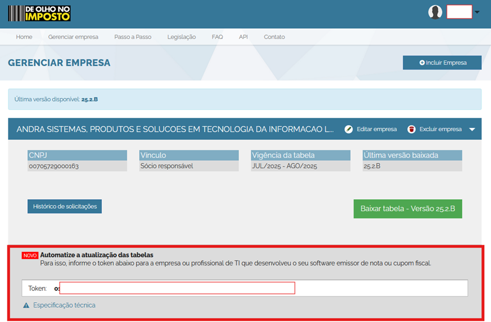Collapse the ANDRA SISTEMAS company panel arrow

pyautogui.click(x=472, y=130)
